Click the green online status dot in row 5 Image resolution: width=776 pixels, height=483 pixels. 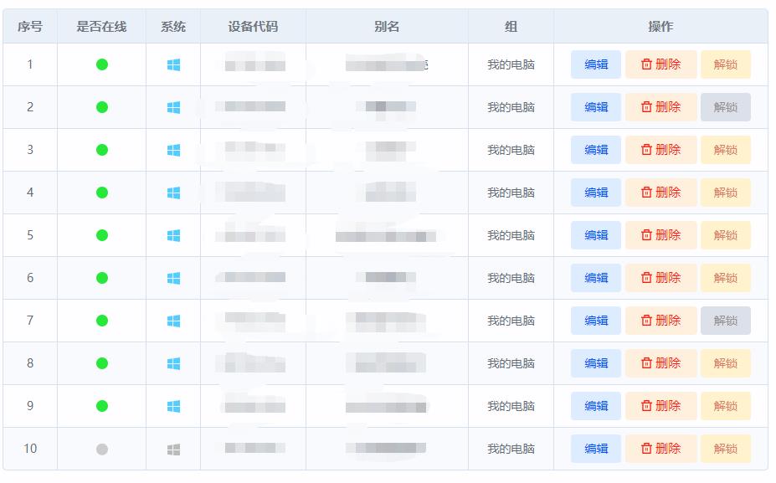click(x=102, y=235)
